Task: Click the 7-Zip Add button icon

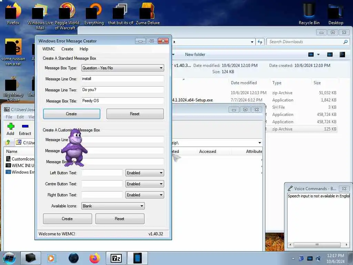Action: 10,129
